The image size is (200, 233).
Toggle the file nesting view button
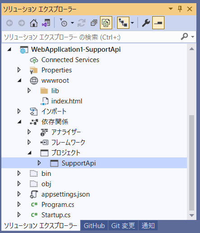(x=123, y=23)
